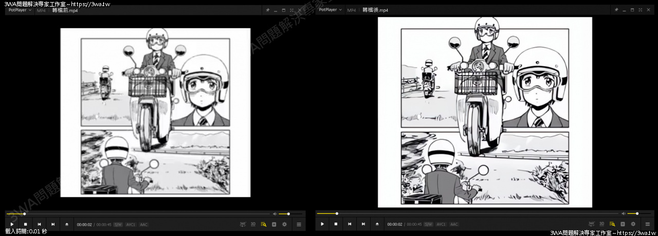Click the S/W decoder button in right player
The image size is (658, 236).
(x=428, y=224)
